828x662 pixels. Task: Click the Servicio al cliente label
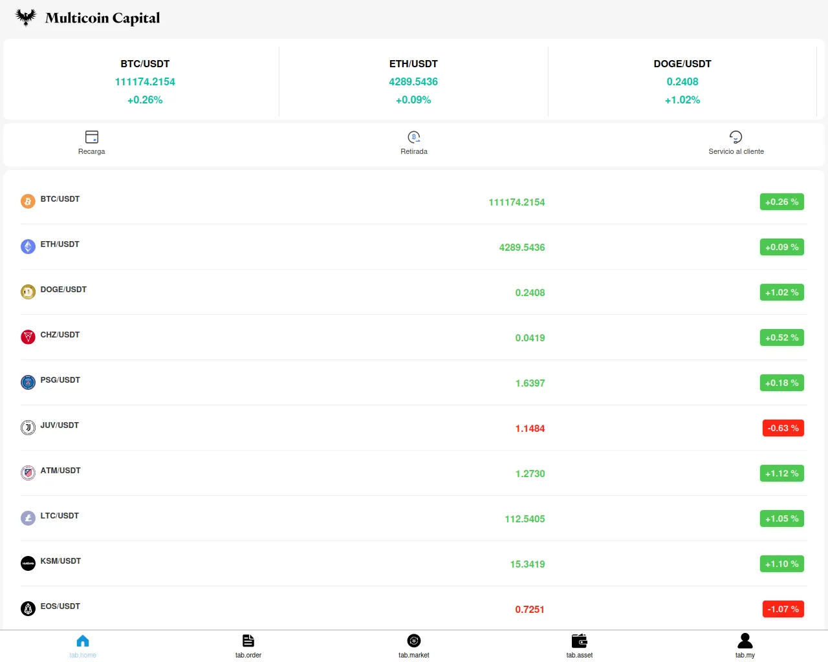[x=736, y=151]
